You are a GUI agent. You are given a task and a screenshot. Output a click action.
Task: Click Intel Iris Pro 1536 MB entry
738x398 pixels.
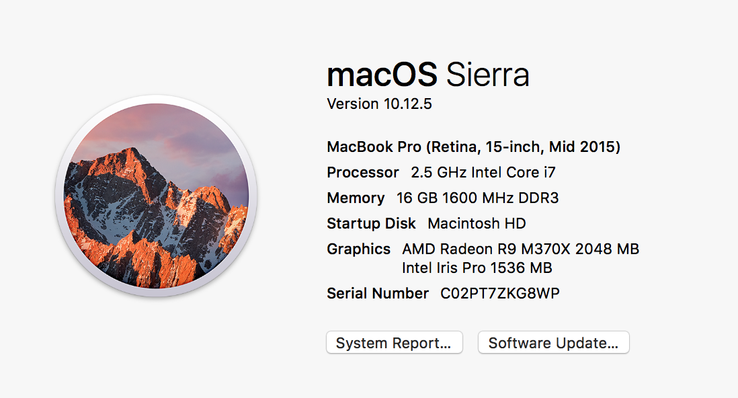[477, 268]
